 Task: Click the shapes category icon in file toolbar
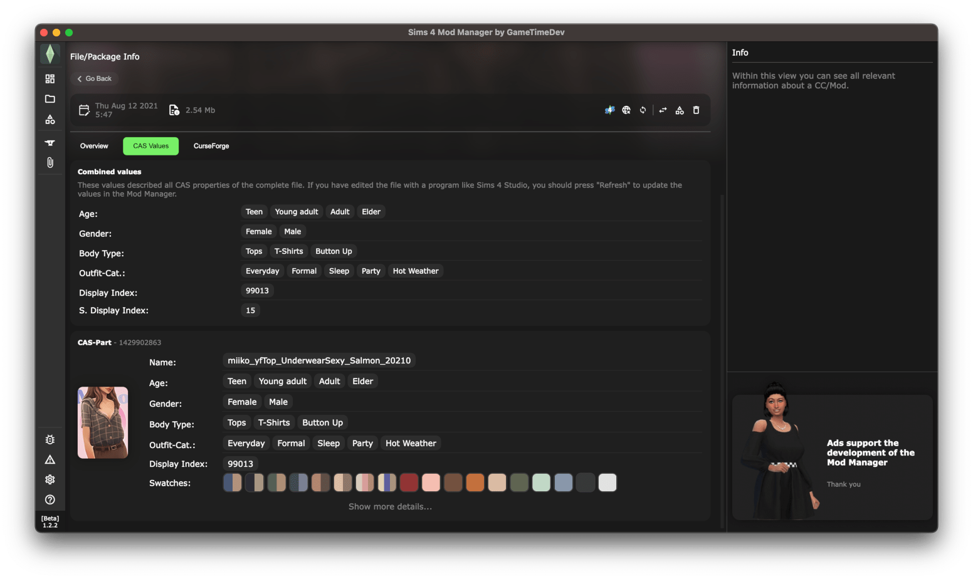click(x=680, y=110)
